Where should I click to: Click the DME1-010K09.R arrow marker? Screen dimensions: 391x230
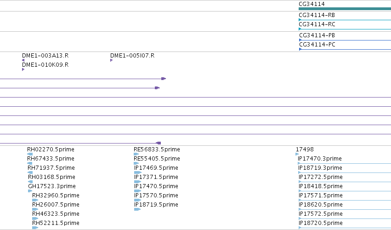(x=23, y=69)
